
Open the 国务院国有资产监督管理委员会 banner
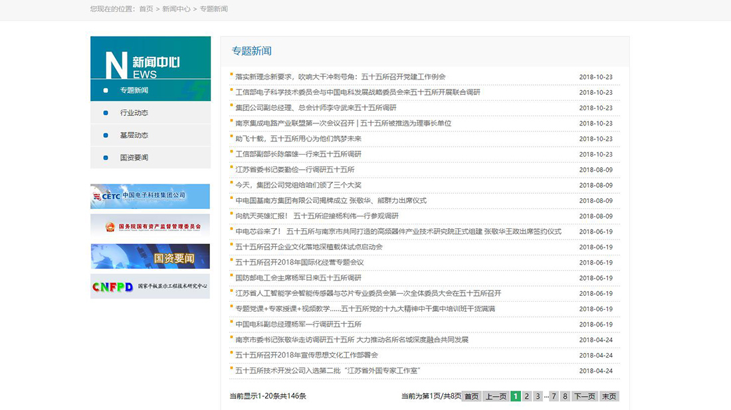[x=150, y=226]
